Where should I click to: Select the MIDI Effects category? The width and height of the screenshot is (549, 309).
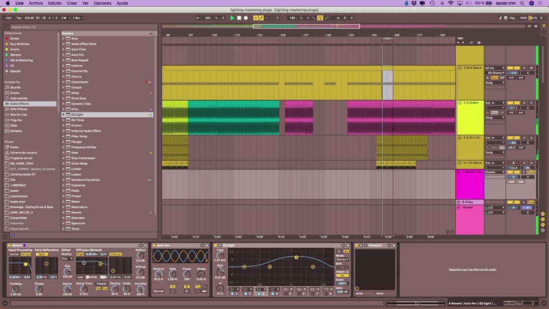[18, 109]
